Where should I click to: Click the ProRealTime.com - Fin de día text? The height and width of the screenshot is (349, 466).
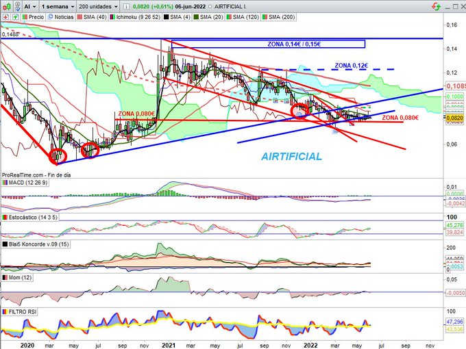[36, 175]
